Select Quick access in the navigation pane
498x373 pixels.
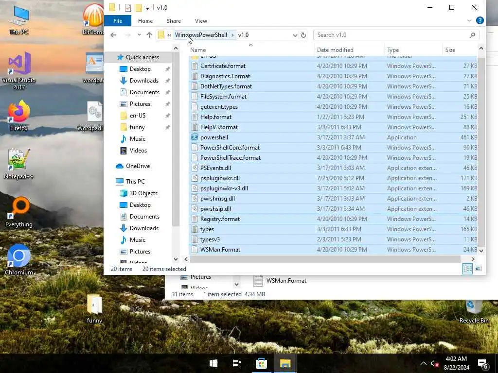pos(142,57)
